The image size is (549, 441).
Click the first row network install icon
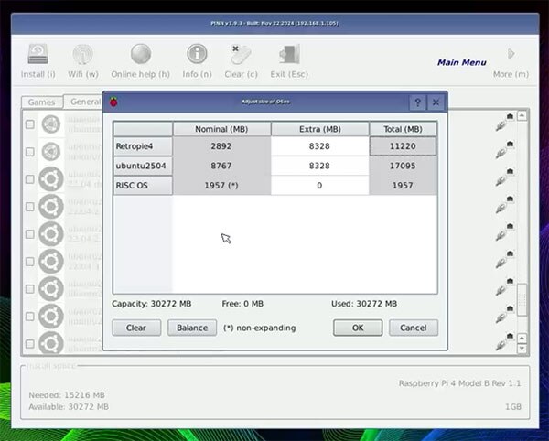tap(504, 122)
